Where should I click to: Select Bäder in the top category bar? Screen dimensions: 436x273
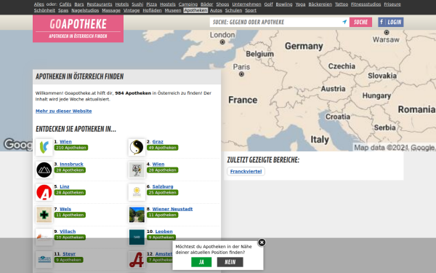tap(206, 4)
